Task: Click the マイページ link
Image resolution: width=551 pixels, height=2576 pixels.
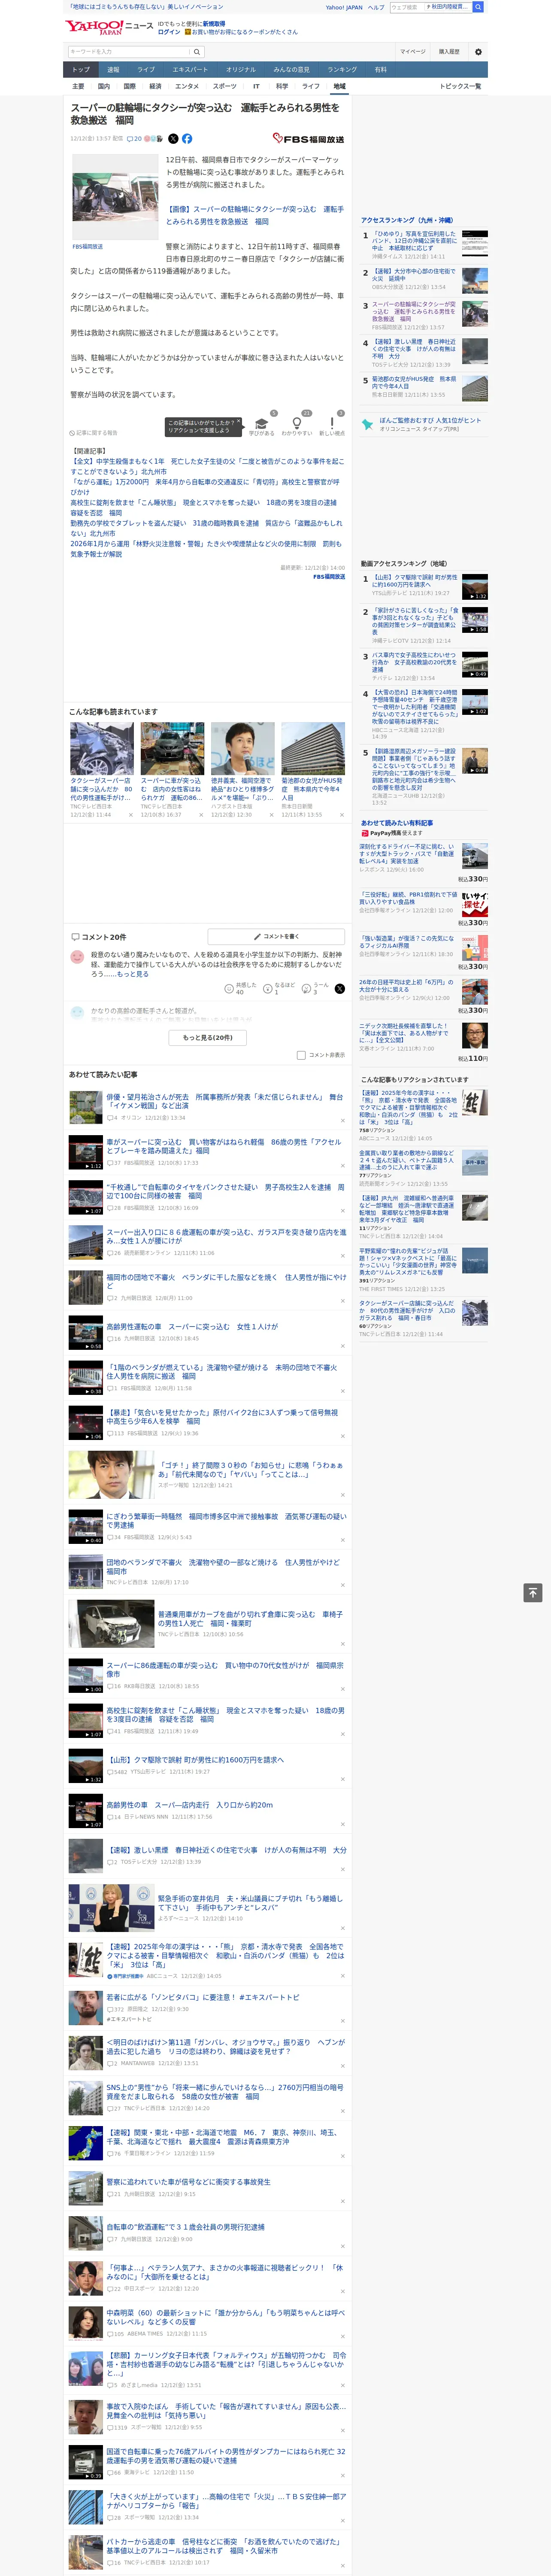Action: 412,51
